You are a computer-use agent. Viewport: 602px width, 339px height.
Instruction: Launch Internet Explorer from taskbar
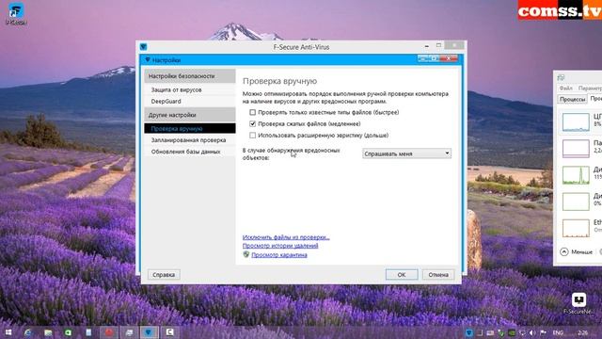pos(27,332)
